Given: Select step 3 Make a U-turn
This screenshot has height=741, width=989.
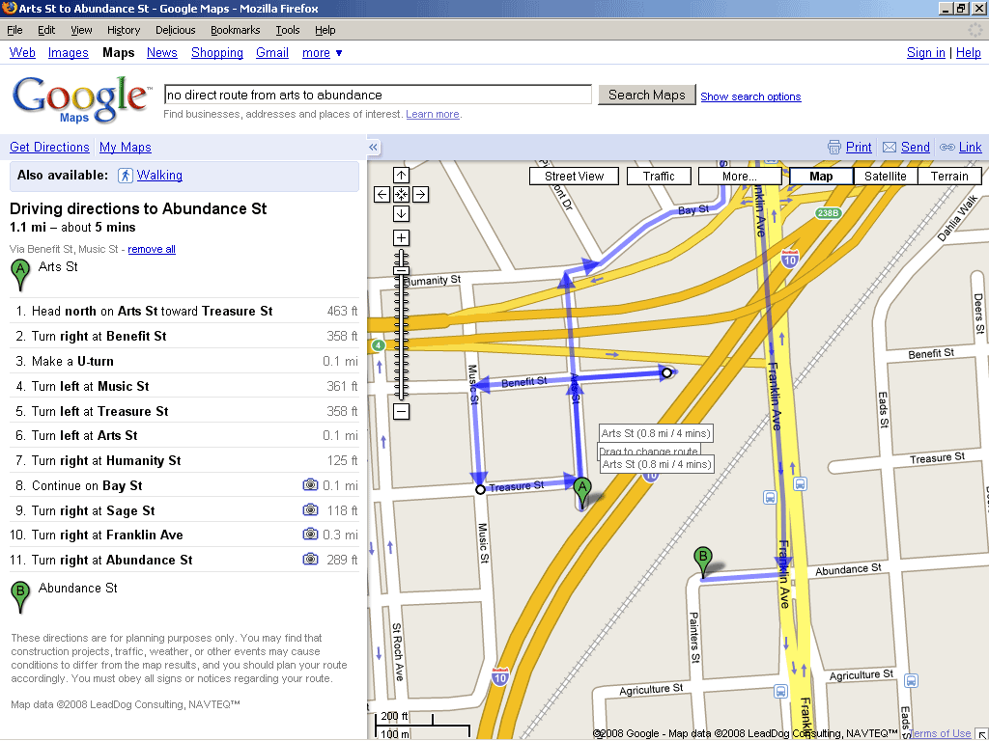Looking at the screenshot, I should pos(184,361).
